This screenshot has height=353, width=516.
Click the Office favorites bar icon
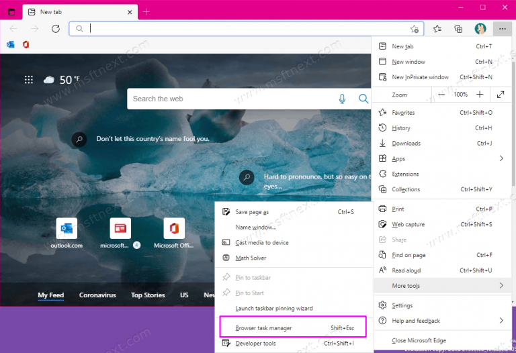click(x=26, y=44)
